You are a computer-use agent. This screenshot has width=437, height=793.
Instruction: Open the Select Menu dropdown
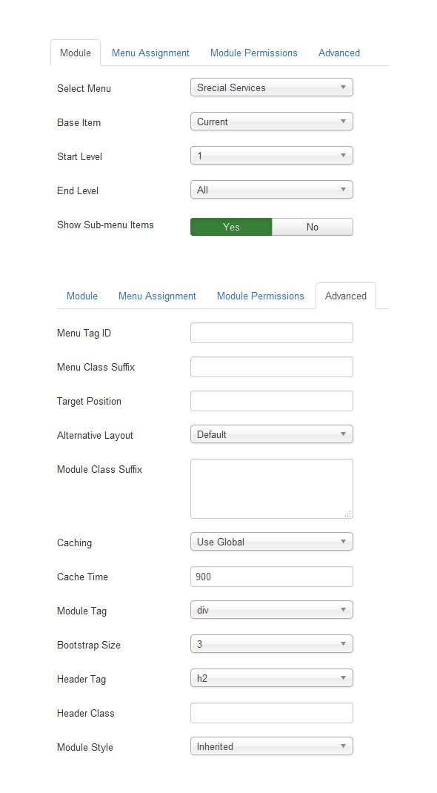coord(271,87)
